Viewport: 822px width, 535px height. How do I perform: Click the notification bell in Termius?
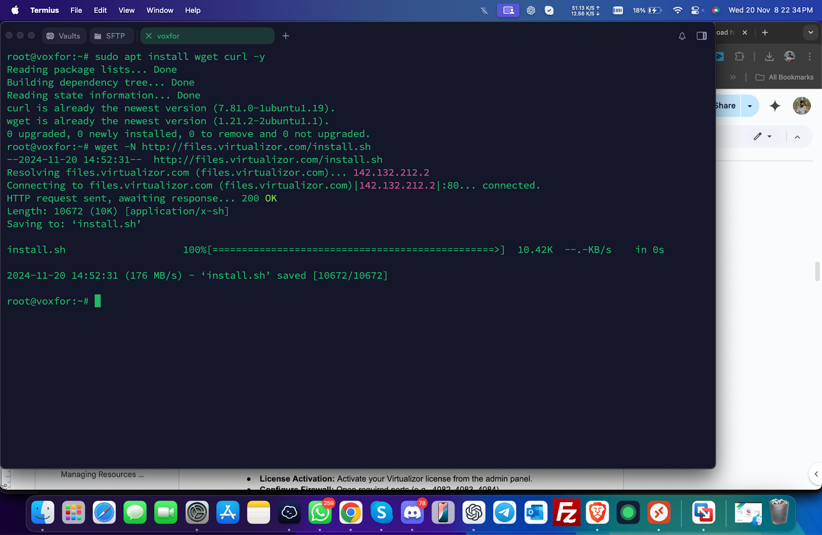point(682,35)
